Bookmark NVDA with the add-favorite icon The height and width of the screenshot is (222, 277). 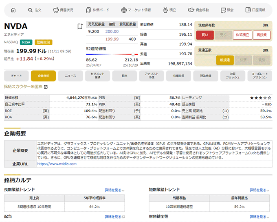(80, 26)
